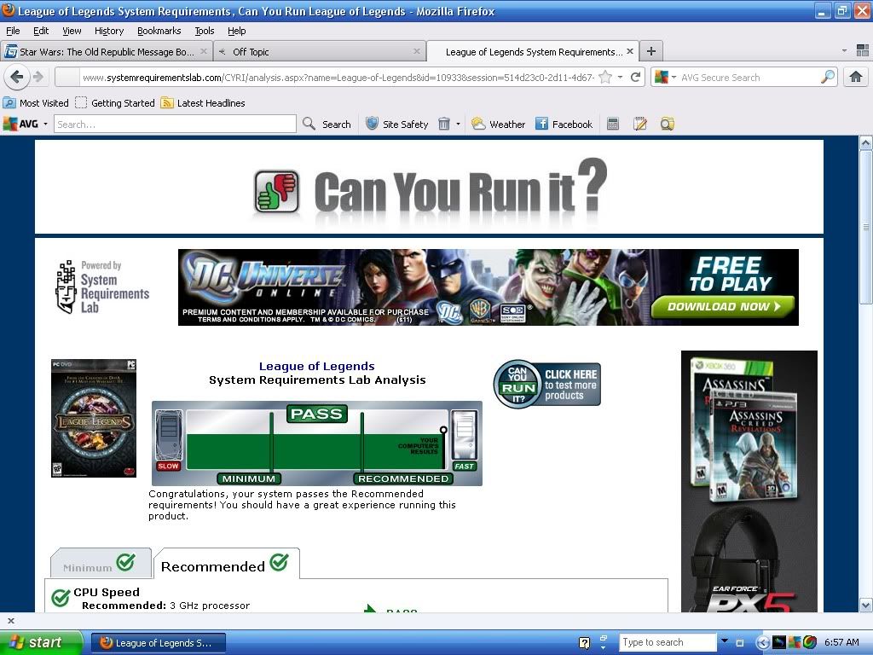The image size is (873, 655).
Task: Open the Help menu
Action: click(x=237, y=31)
